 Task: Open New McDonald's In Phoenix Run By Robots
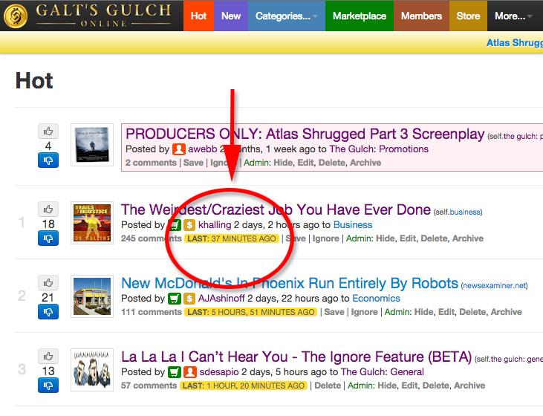(290, 283)
